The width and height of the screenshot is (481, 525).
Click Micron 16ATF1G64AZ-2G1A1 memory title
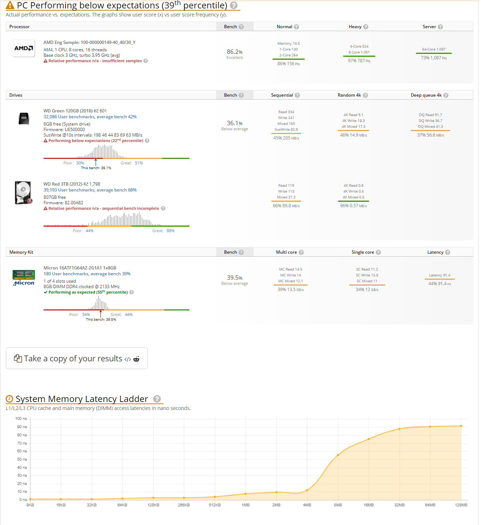(x=80, y=268)
